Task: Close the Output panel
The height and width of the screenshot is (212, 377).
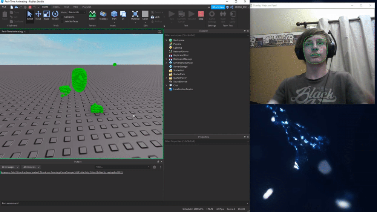Action: 161,162
